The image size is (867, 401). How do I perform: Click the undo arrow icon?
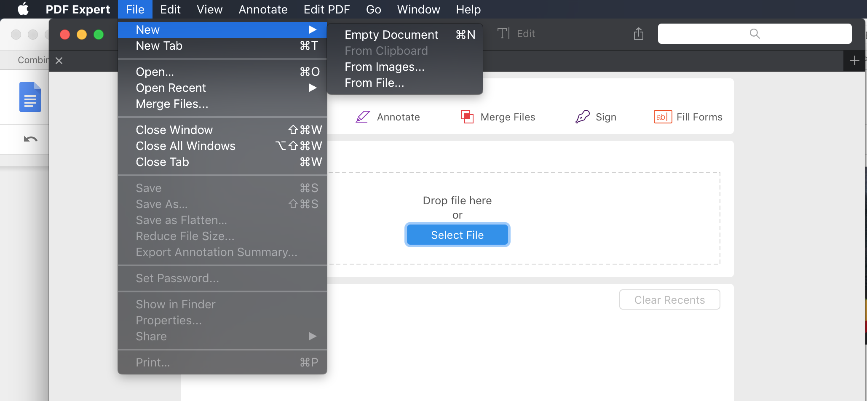coord(30,139)
